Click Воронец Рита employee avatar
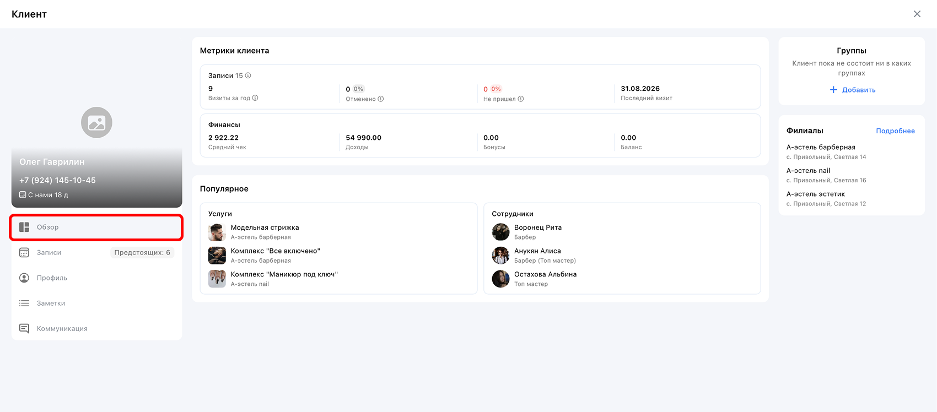Viewport: 937px width, 412px height. point(500,232)
